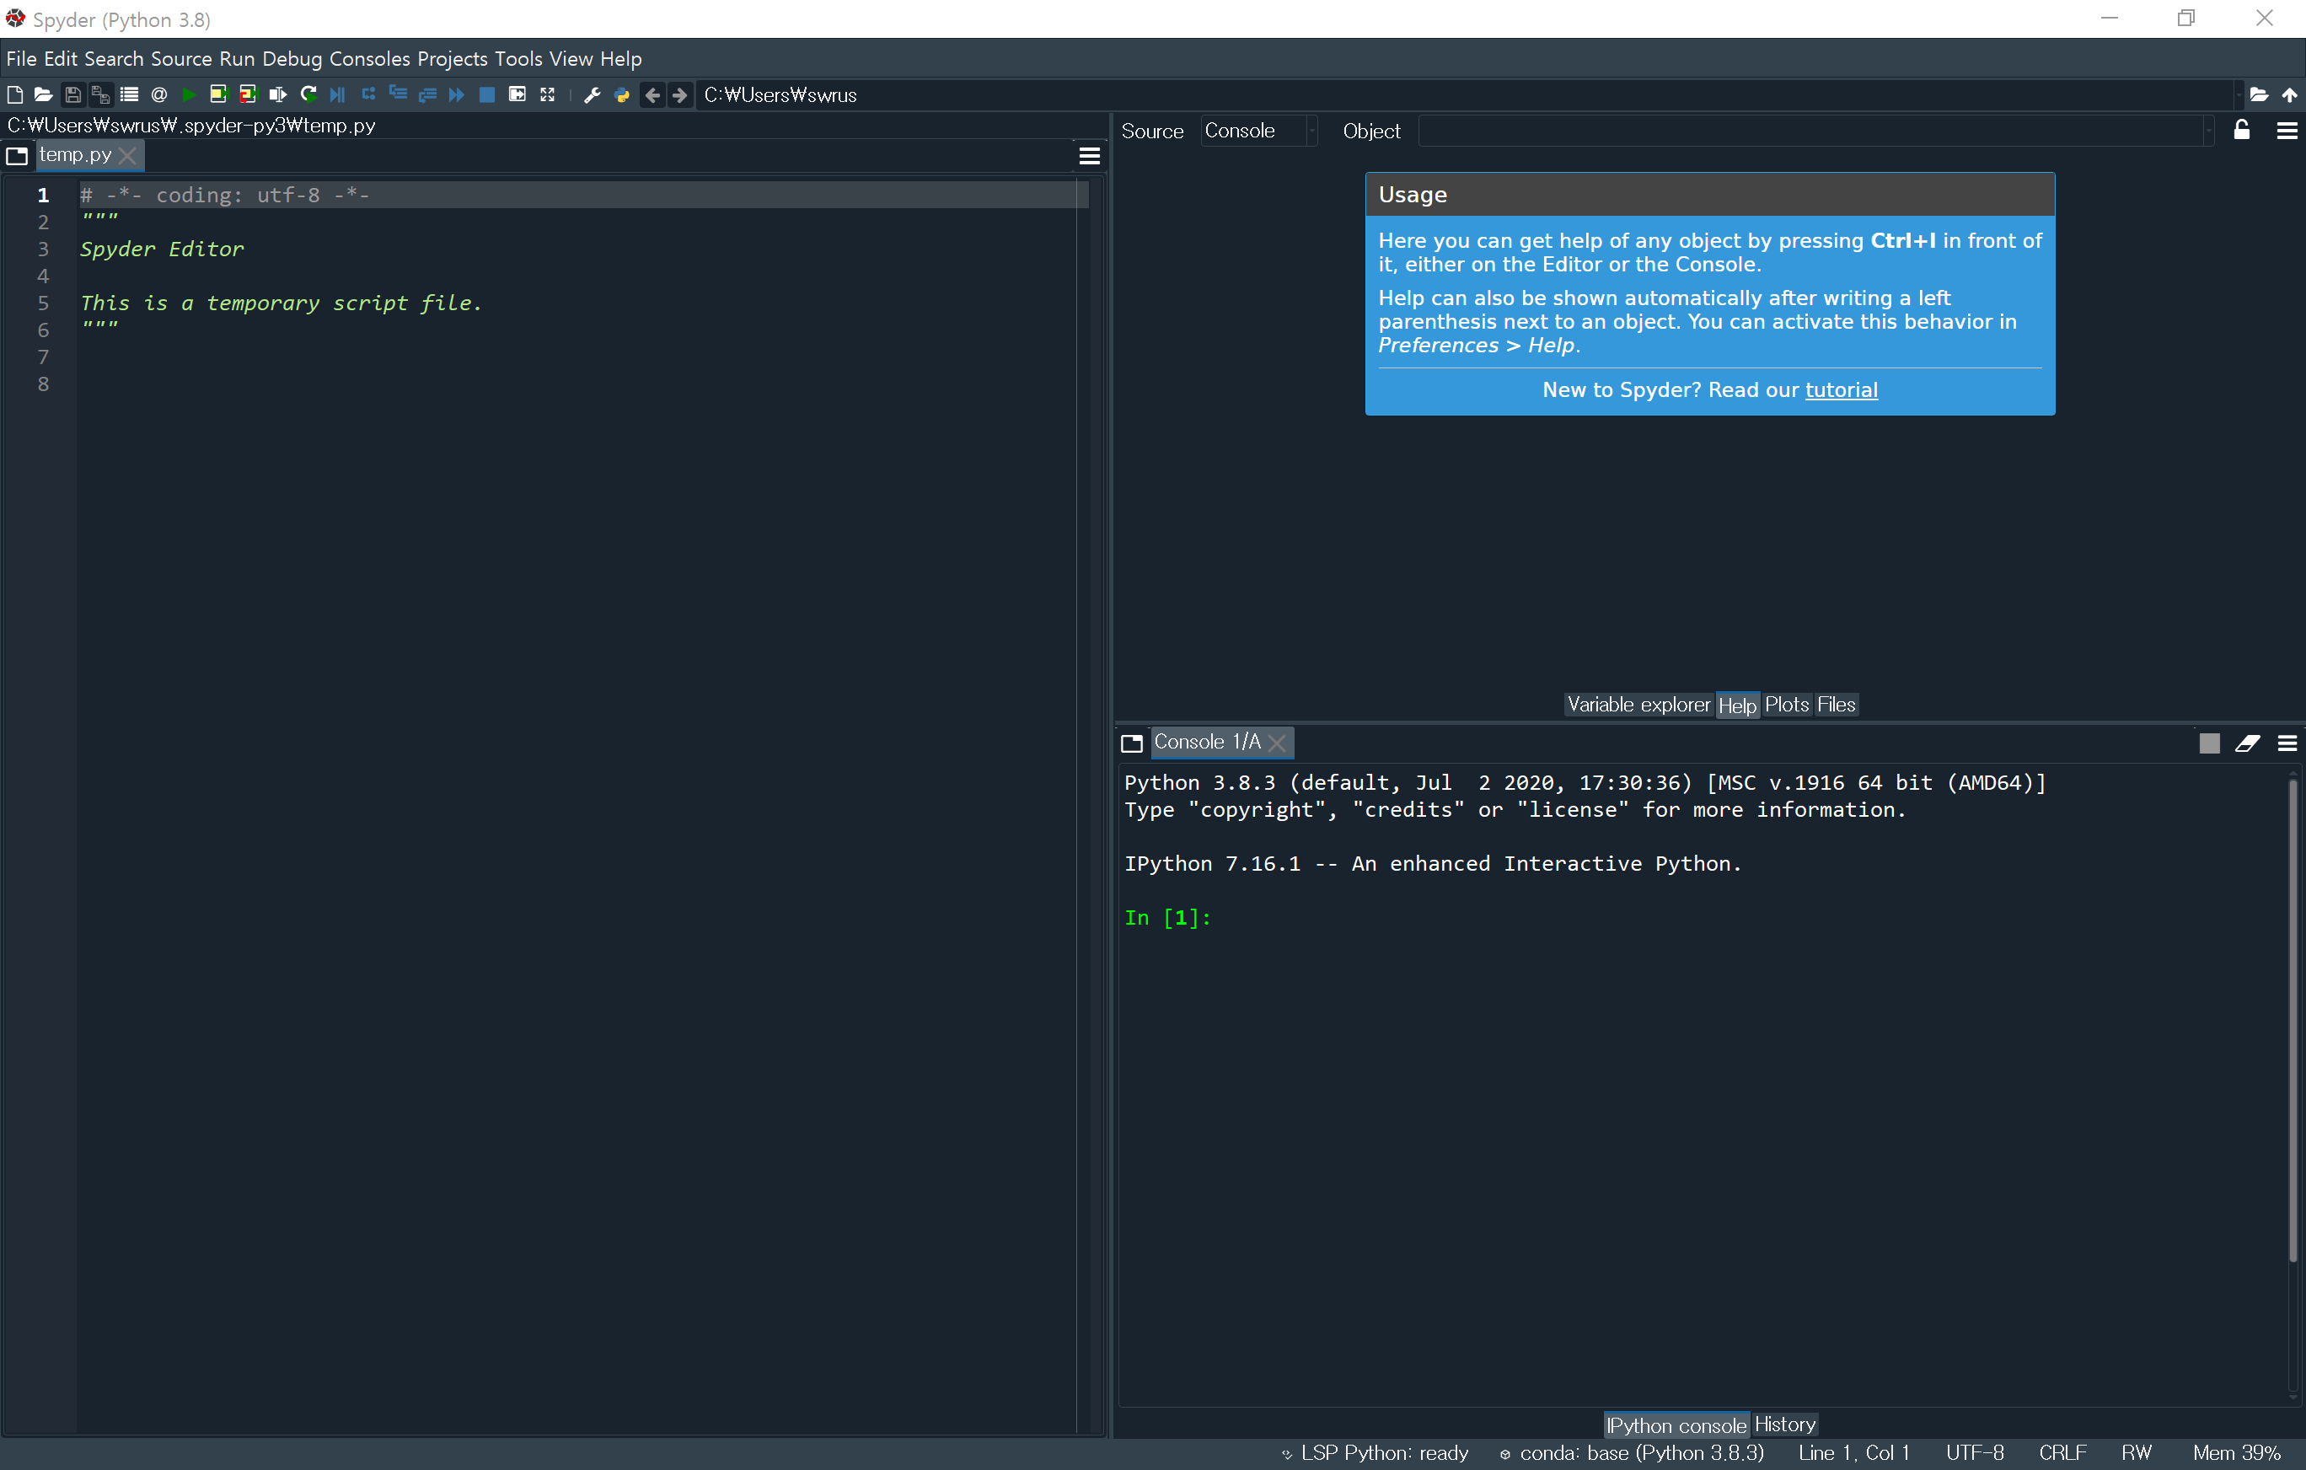This screenshot has height=1470, width=2306.
Task: Open the Spyder tutorial link
Action: 1841,389
